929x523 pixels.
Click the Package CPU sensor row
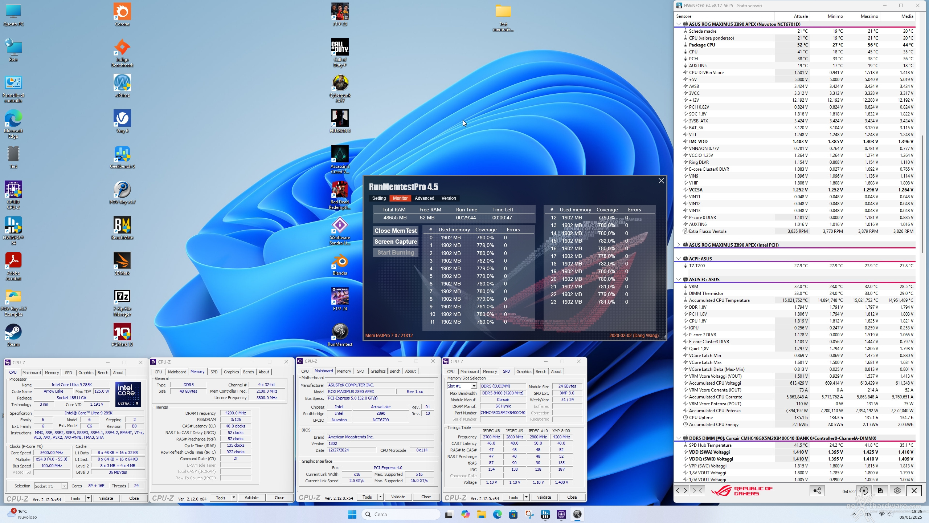click(x=795, y=45)
